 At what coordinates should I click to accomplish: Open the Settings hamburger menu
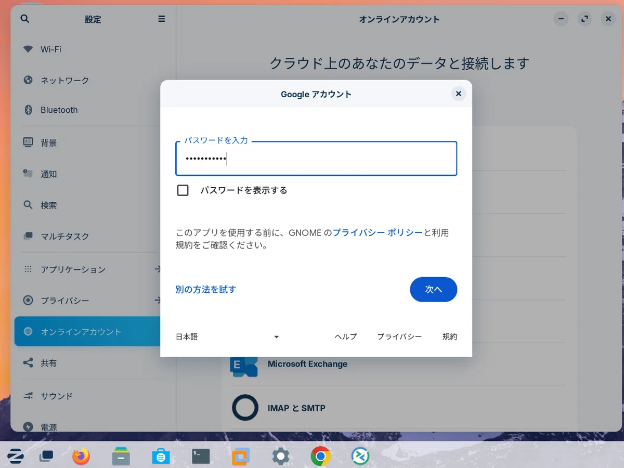pyautogui.click(x=162, y=19)
